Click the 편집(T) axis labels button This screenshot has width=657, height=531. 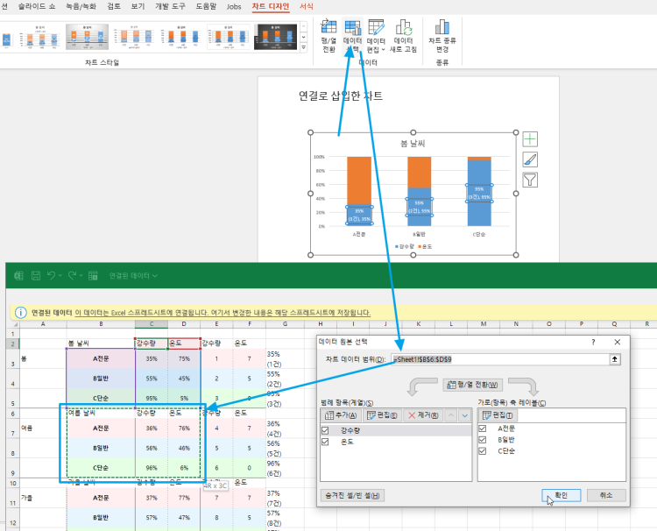click(x=498, y=415)
